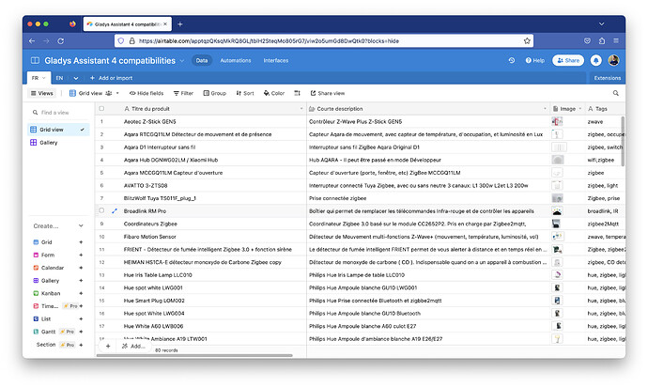Image resolution: width=648 pixels, height=387 pixels.
Task: Click base icon beside Gladys Assistant title
Action: pos(35,60)
